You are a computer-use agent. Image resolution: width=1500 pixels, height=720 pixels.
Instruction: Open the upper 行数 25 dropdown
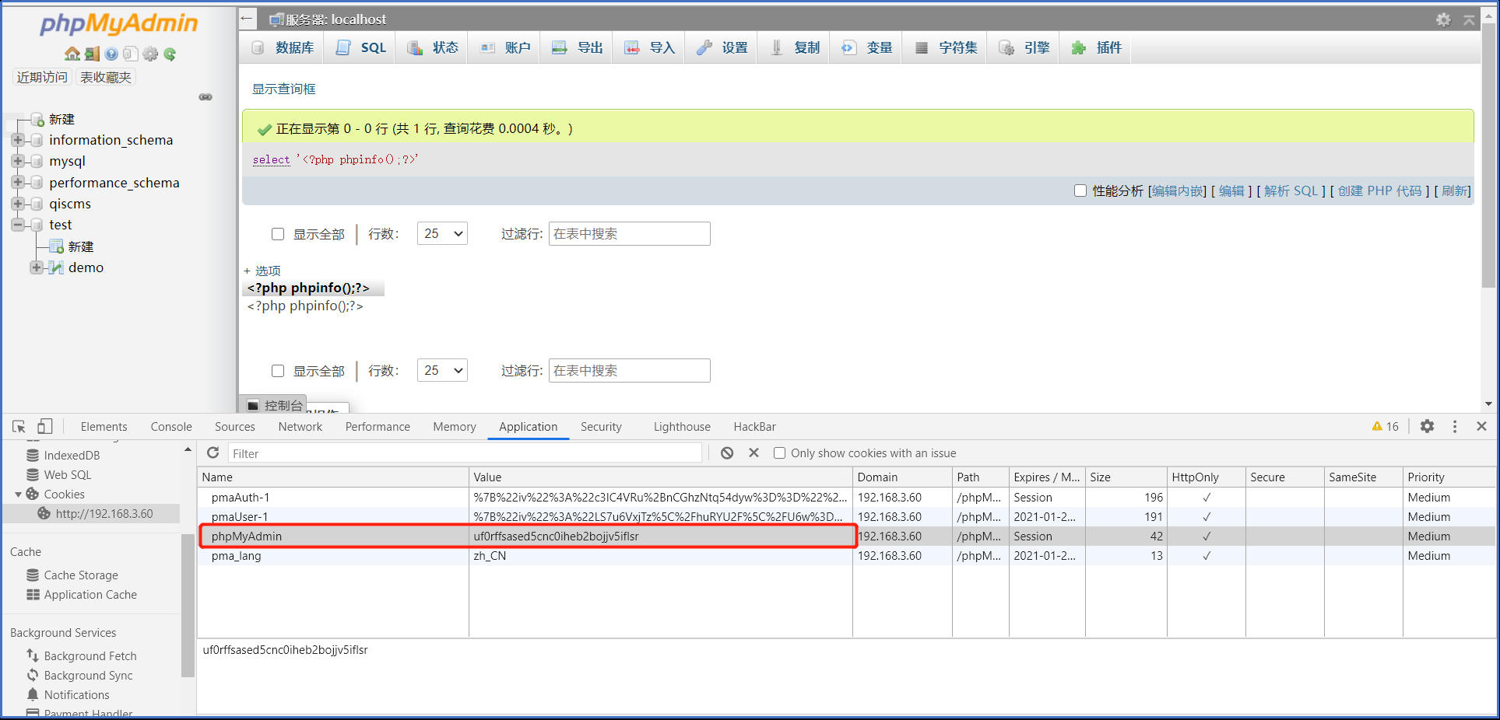[x=442, y=233]
